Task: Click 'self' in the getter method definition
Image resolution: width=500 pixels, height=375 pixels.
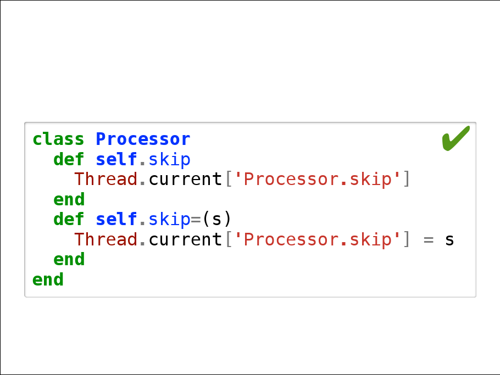Action: click(116, 160)
